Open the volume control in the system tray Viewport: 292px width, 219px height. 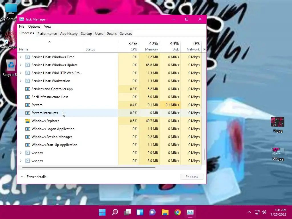(x=264, y=212)
